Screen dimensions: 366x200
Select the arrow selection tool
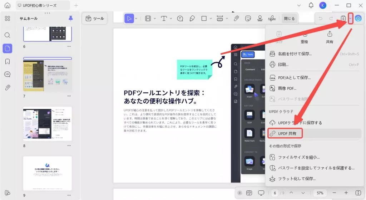point(129,19)
